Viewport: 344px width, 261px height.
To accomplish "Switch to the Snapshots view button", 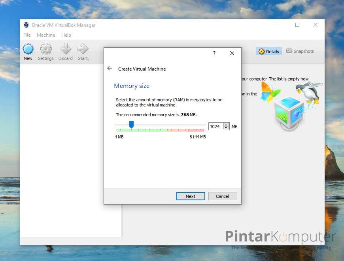I will (x=300, y=51).
